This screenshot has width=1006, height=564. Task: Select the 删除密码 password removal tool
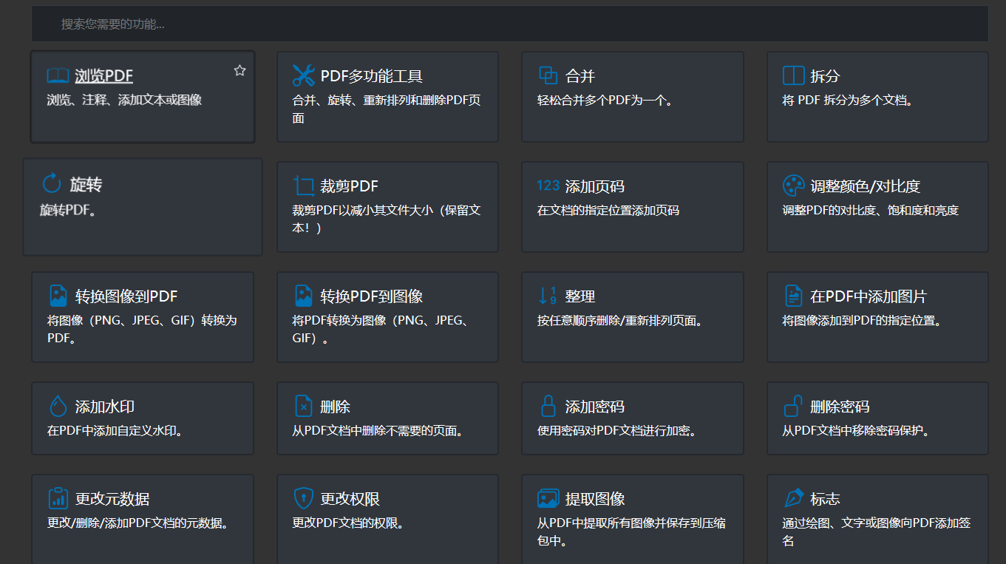(877, 418)
